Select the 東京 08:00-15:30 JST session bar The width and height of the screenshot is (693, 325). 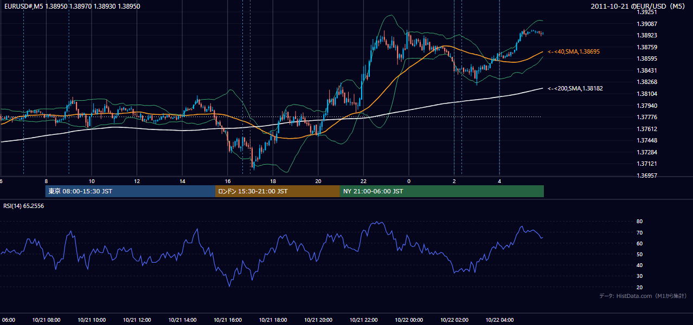(130, 191)
